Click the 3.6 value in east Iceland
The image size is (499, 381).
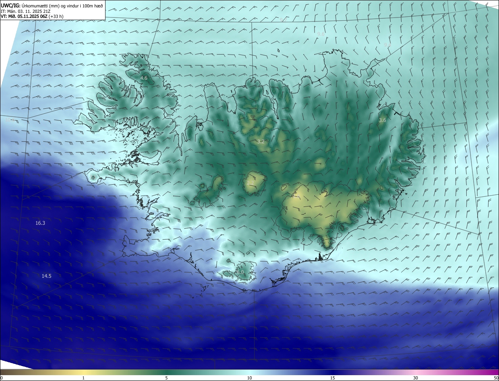pyautogui.click(x=382, y=120)
